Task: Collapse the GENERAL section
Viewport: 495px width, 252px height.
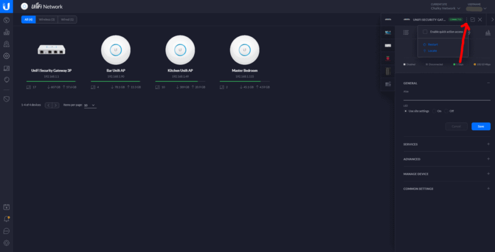Action: (x=488, y=83)
